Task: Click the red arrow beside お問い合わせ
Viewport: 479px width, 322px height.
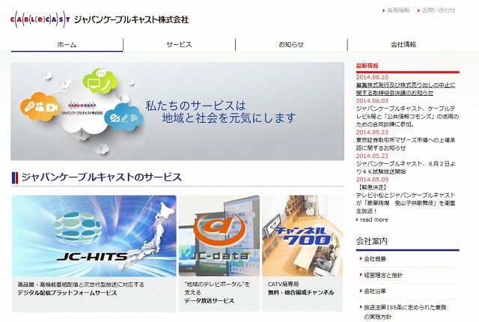Action: [x=418, y=10]
